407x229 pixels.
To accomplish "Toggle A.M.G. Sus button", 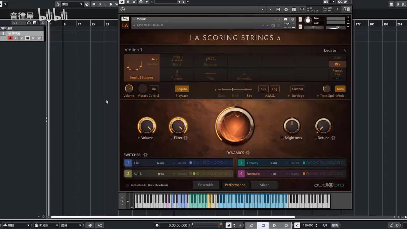I will [263, 89].
